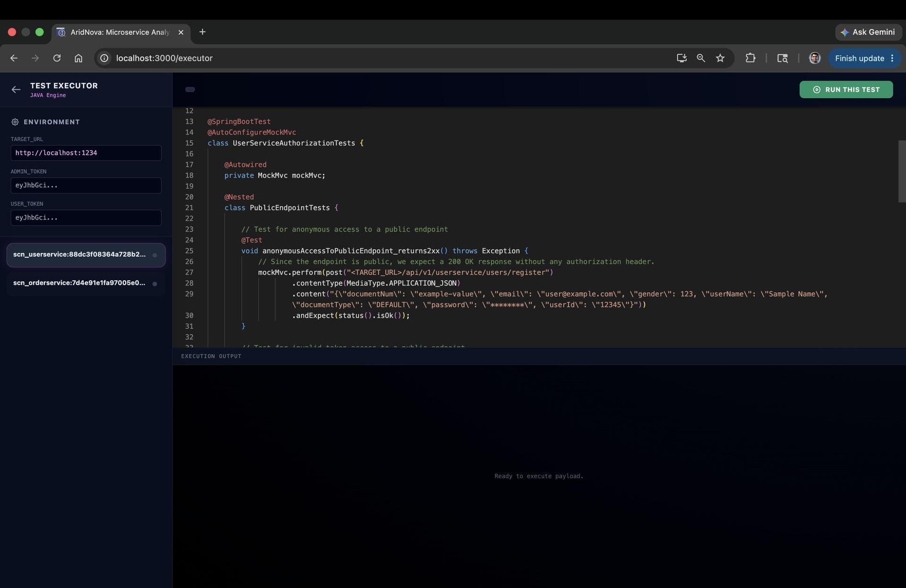Click the Environment gear icon
The width and height of the screenshot is (906, 588).
point(15,122)
